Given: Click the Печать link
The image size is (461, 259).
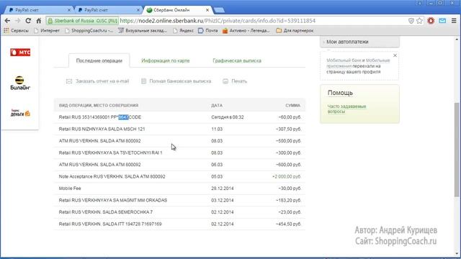Looking at the screenshot, I should click(239, 81).
